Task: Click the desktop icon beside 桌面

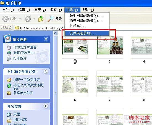Action: pyautogui.click(x=9, y=114)
